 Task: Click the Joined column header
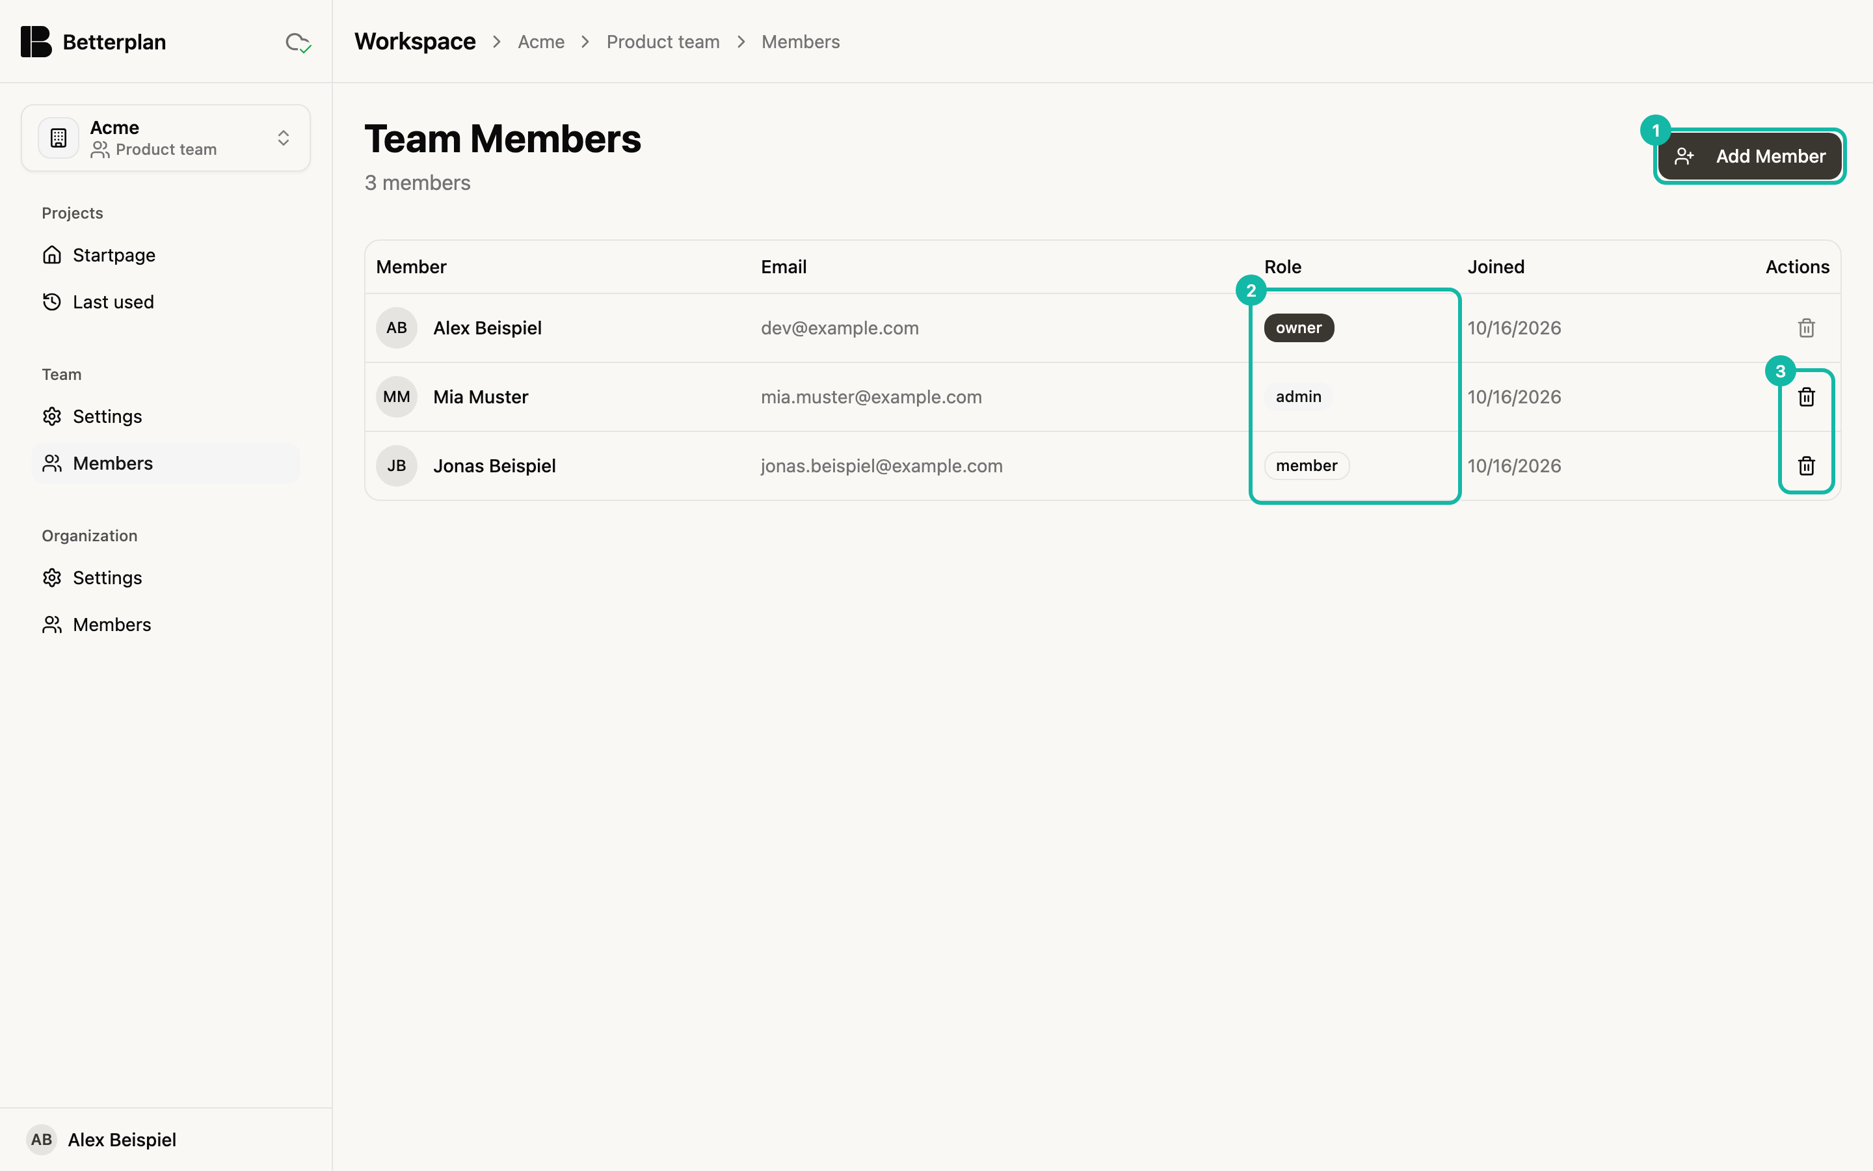tap(1495, 267)
